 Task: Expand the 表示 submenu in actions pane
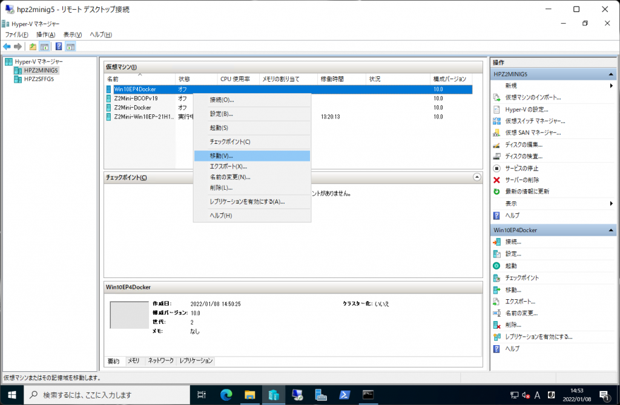(612, 204)
